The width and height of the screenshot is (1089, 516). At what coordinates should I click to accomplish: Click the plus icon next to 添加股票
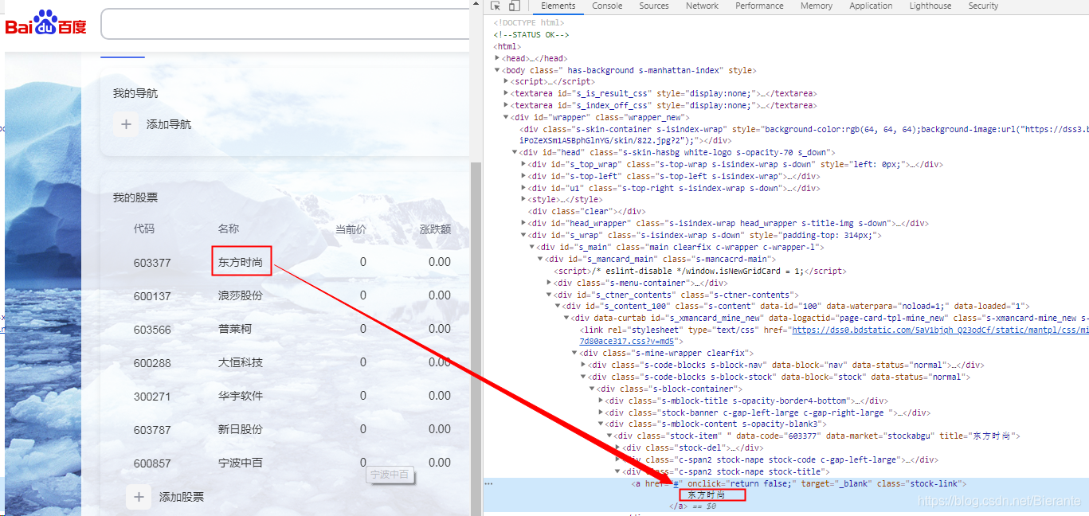point(139,497)
